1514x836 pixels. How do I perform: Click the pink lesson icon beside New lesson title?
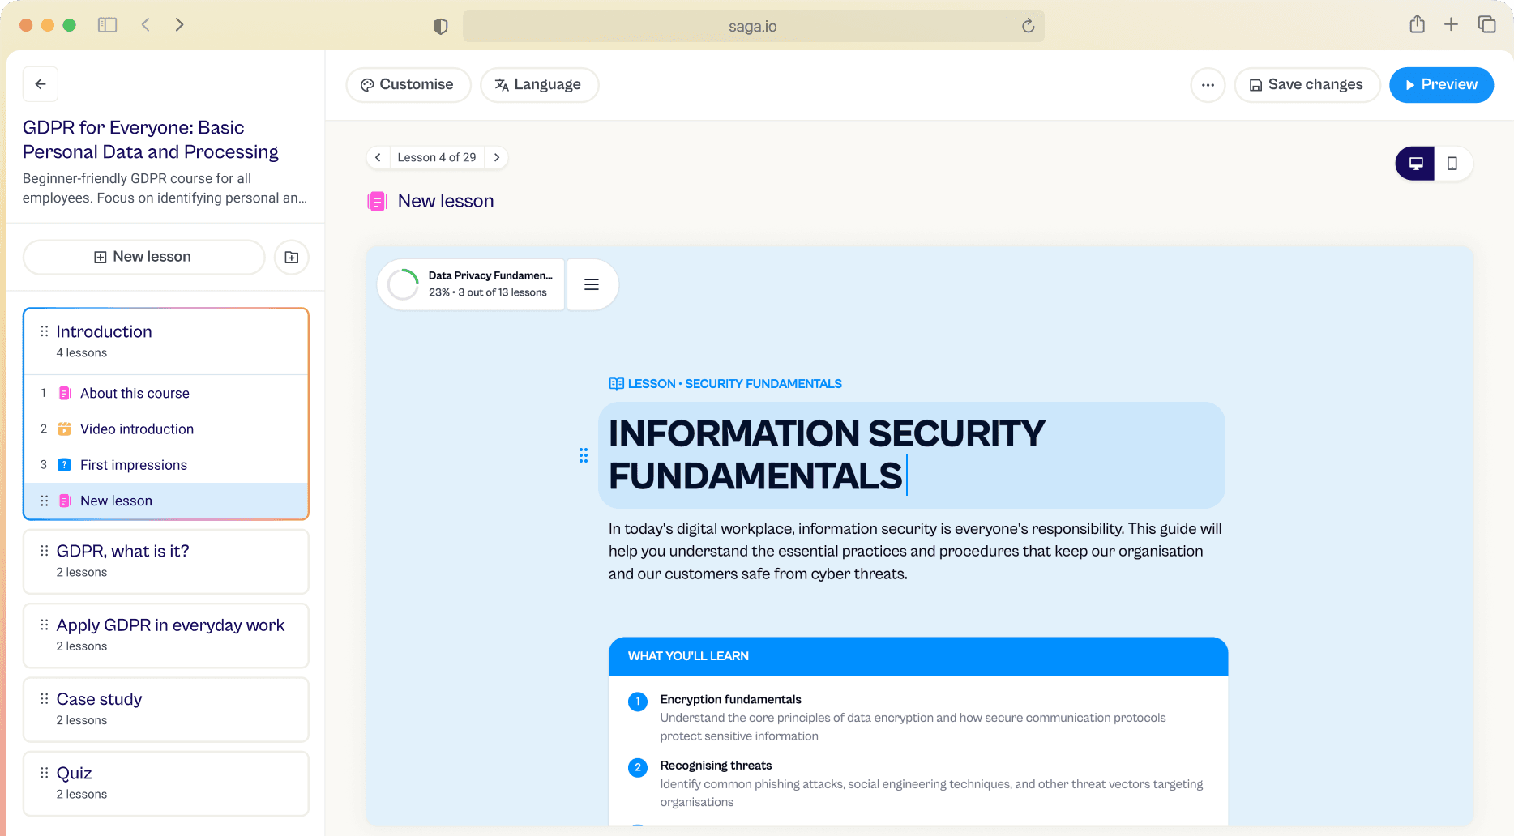pyautogui.click(x=377, y=202)
